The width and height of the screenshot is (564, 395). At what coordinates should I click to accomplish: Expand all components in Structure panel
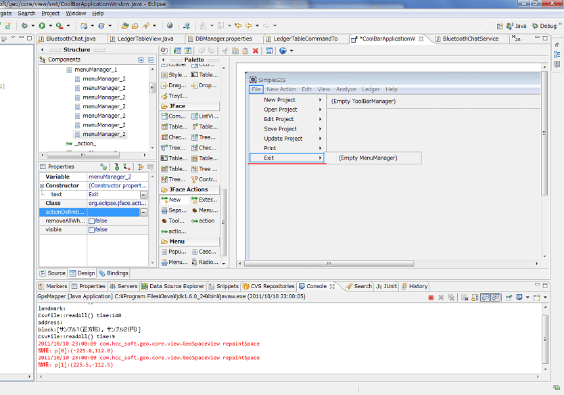tap(141, 60)
